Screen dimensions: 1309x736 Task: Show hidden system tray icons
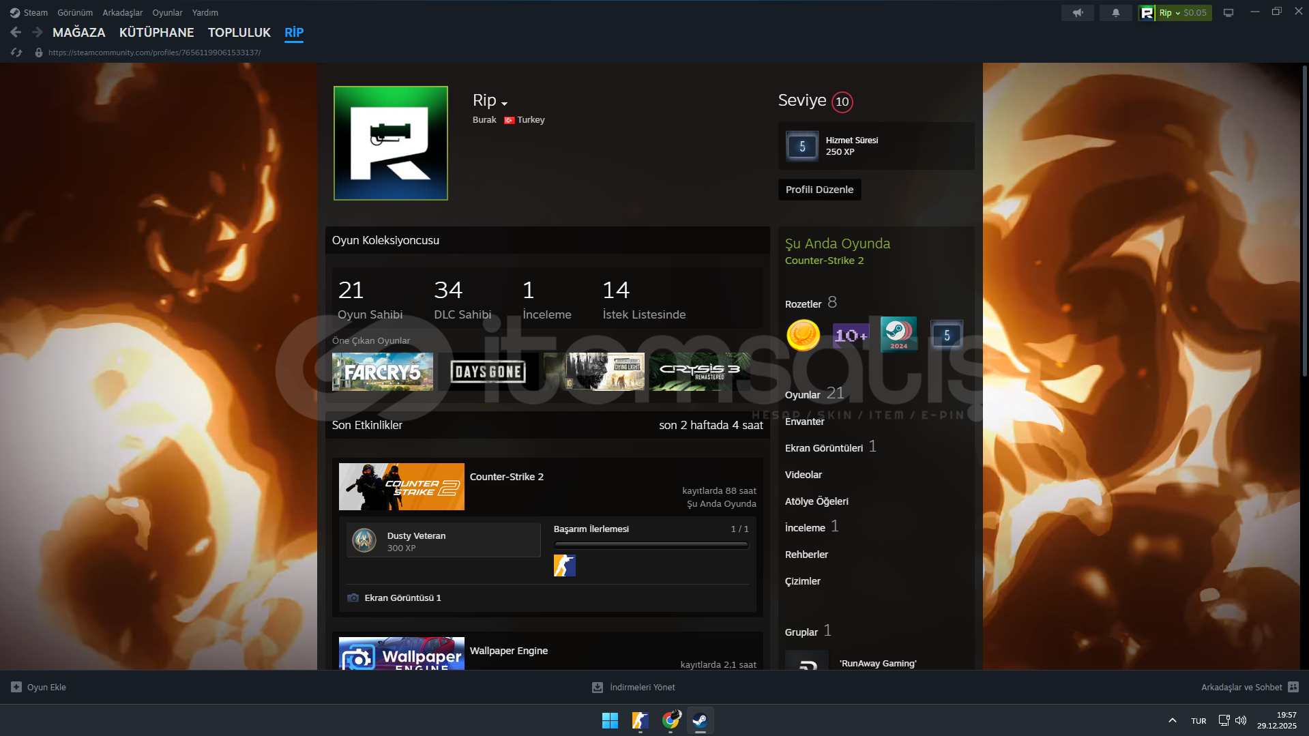(x=1172, y=720)
